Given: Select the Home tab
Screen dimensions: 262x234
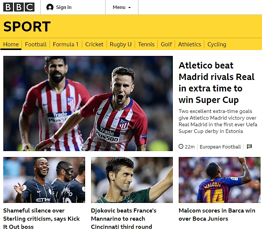Looking at the screenshot, I should tap(11, 44).
